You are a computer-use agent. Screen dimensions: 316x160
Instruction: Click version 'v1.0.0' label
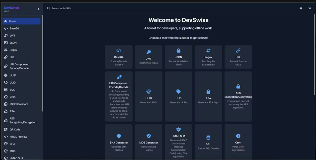click(x=7, y=11)
